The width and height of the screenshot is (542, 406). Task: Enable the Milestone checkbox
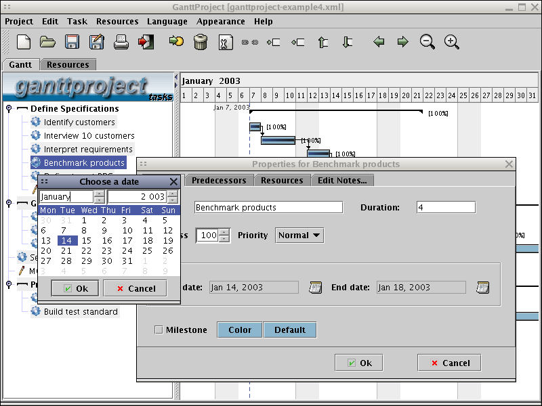click(159, 330)
